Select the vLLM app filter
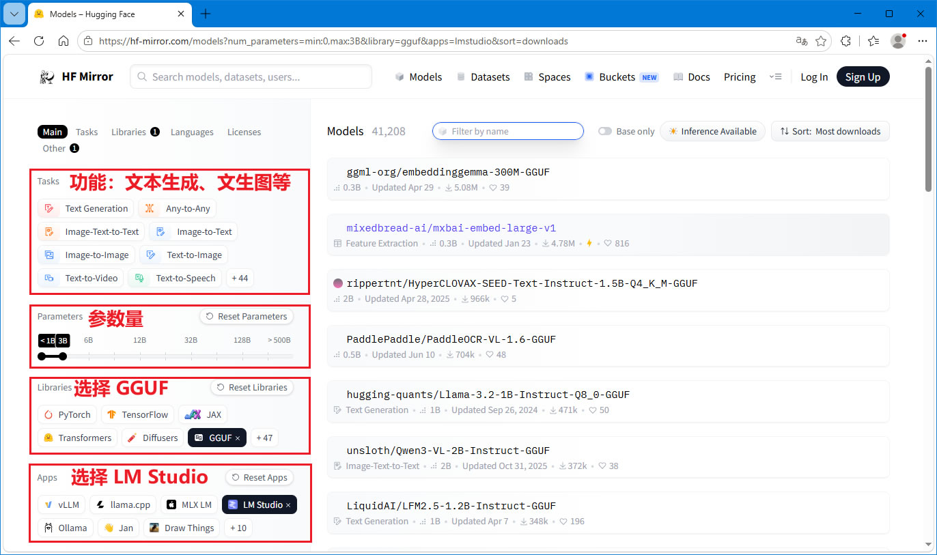The height and width of the screenshot is (555, 937). (x=61, y=505)
